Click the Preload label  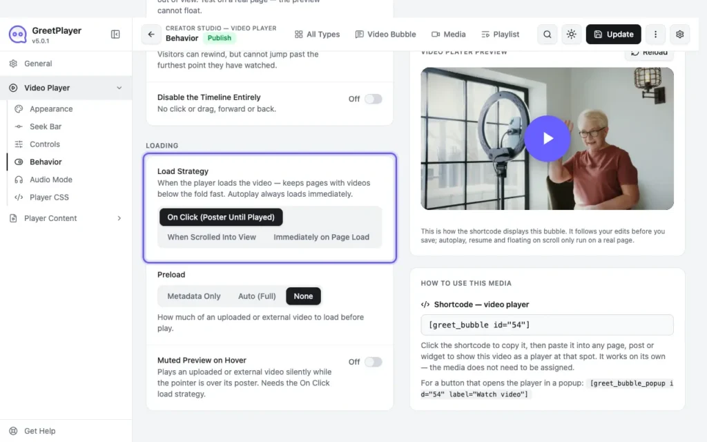pos(171,275)
